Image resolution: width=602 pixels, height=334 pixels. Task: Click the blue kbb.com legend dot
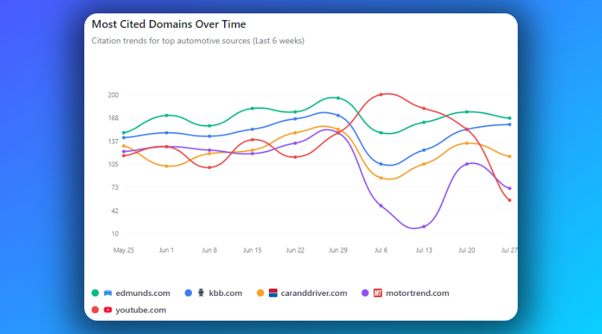[x=188, y=293]
